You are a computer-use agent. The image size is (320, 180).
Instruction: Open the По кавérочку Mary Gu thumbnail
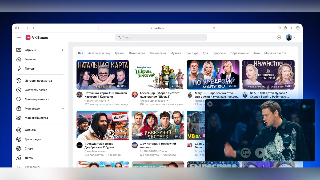click(x=213, y=75)
